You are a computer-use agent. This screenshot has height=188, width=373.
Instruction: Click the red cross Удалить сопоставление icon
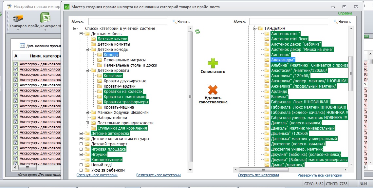click(213, 90)
